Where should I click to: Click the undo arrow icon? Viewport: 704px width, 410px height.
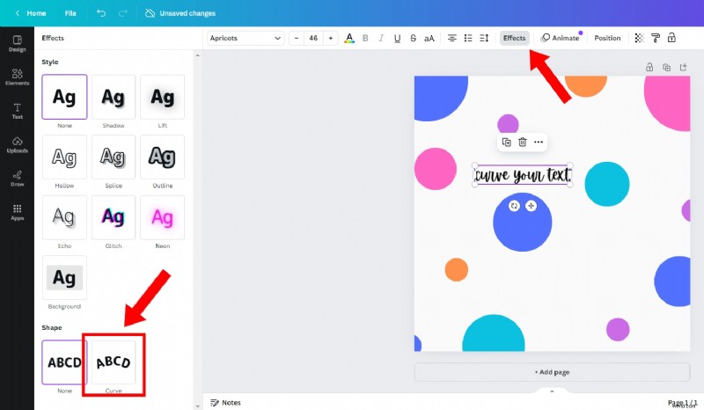[101, 13]
